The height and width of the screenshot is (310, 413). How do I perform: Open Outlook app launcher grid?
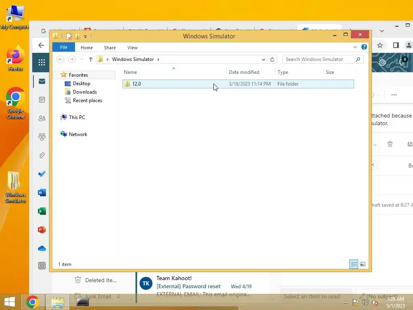coord(42,63)
